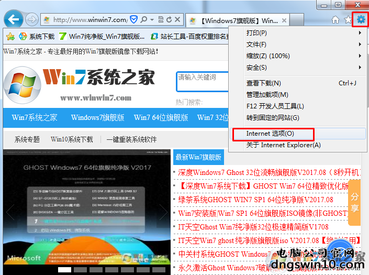This screenshot has height=275, width=369.
Task: Select the 最新Win7旗舰版 list tab
Action: coord(198,157)
